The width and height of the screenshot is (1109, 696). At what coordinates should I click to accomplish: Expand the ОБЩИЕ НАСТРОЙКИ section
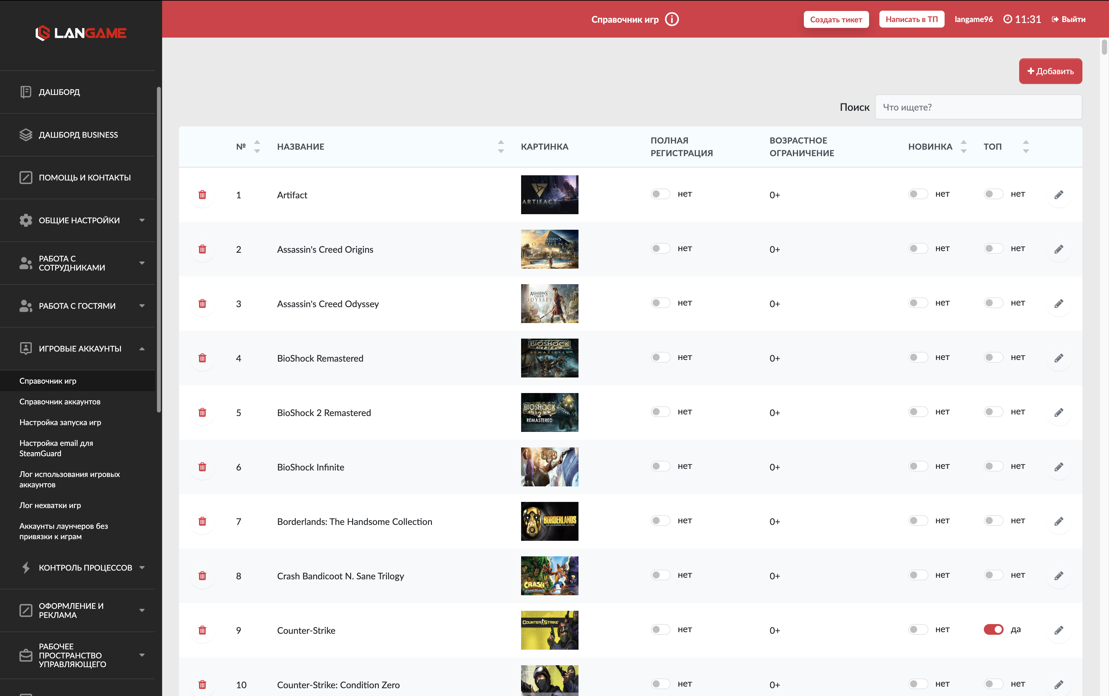[x=81, y=220]
